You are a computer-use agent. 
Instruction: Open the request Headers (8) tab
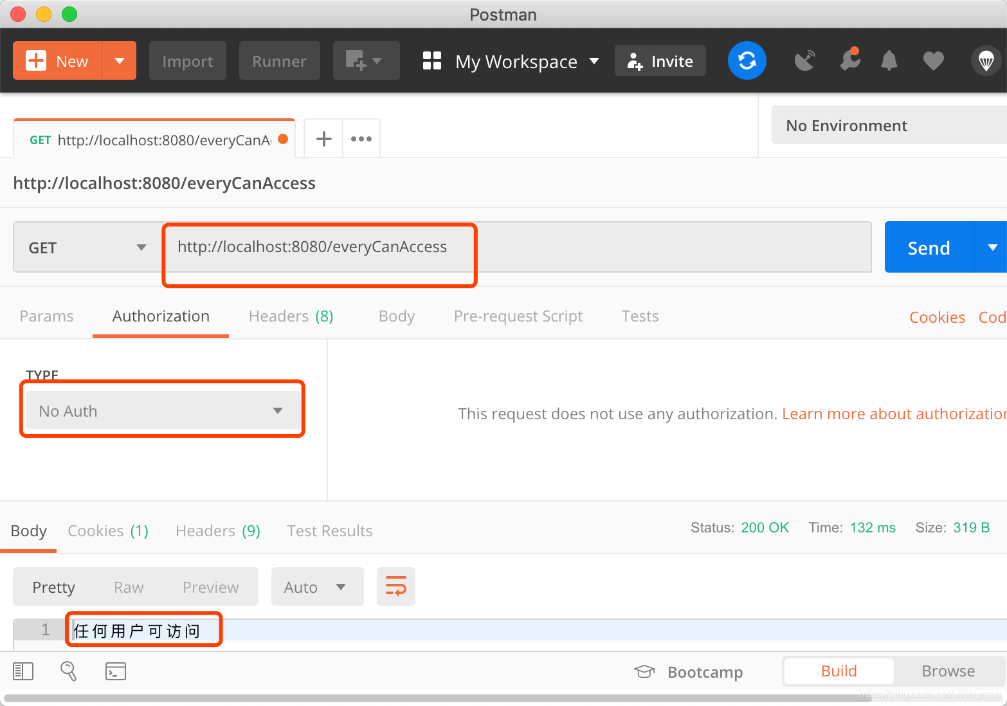click(291, 316)
